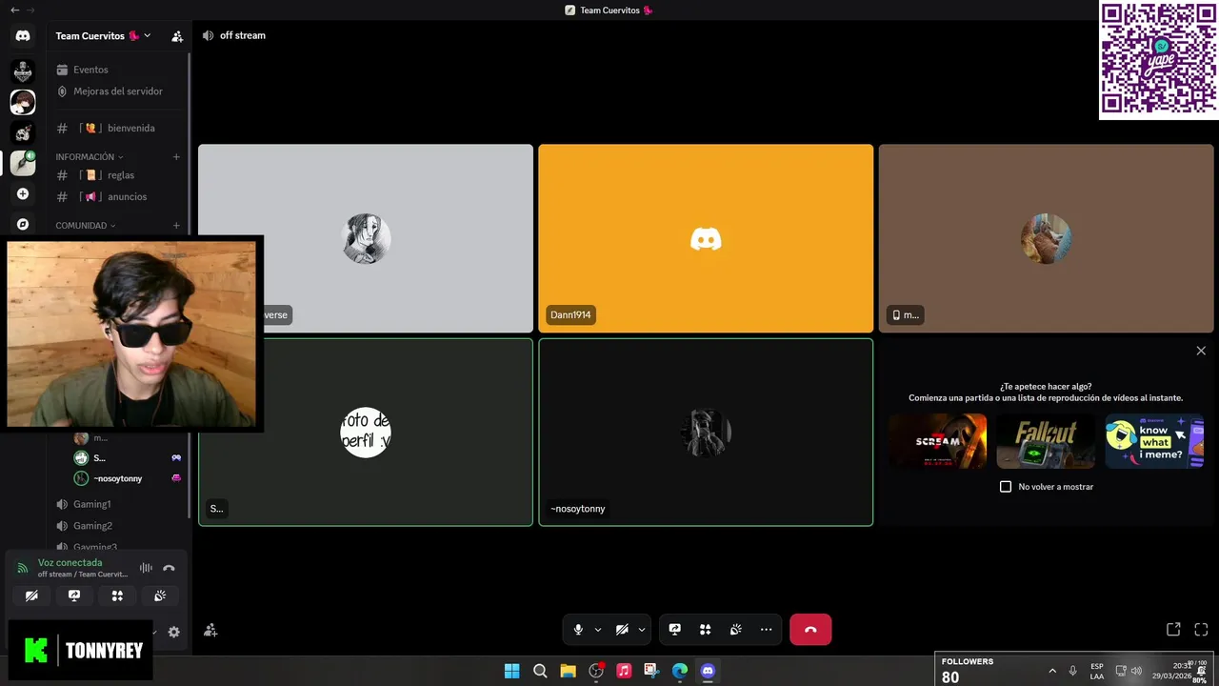Click the add channel plus beside COMUNIDAD
The width and height of the screenshot is (1219, 686).
click(x=176, y=226)
